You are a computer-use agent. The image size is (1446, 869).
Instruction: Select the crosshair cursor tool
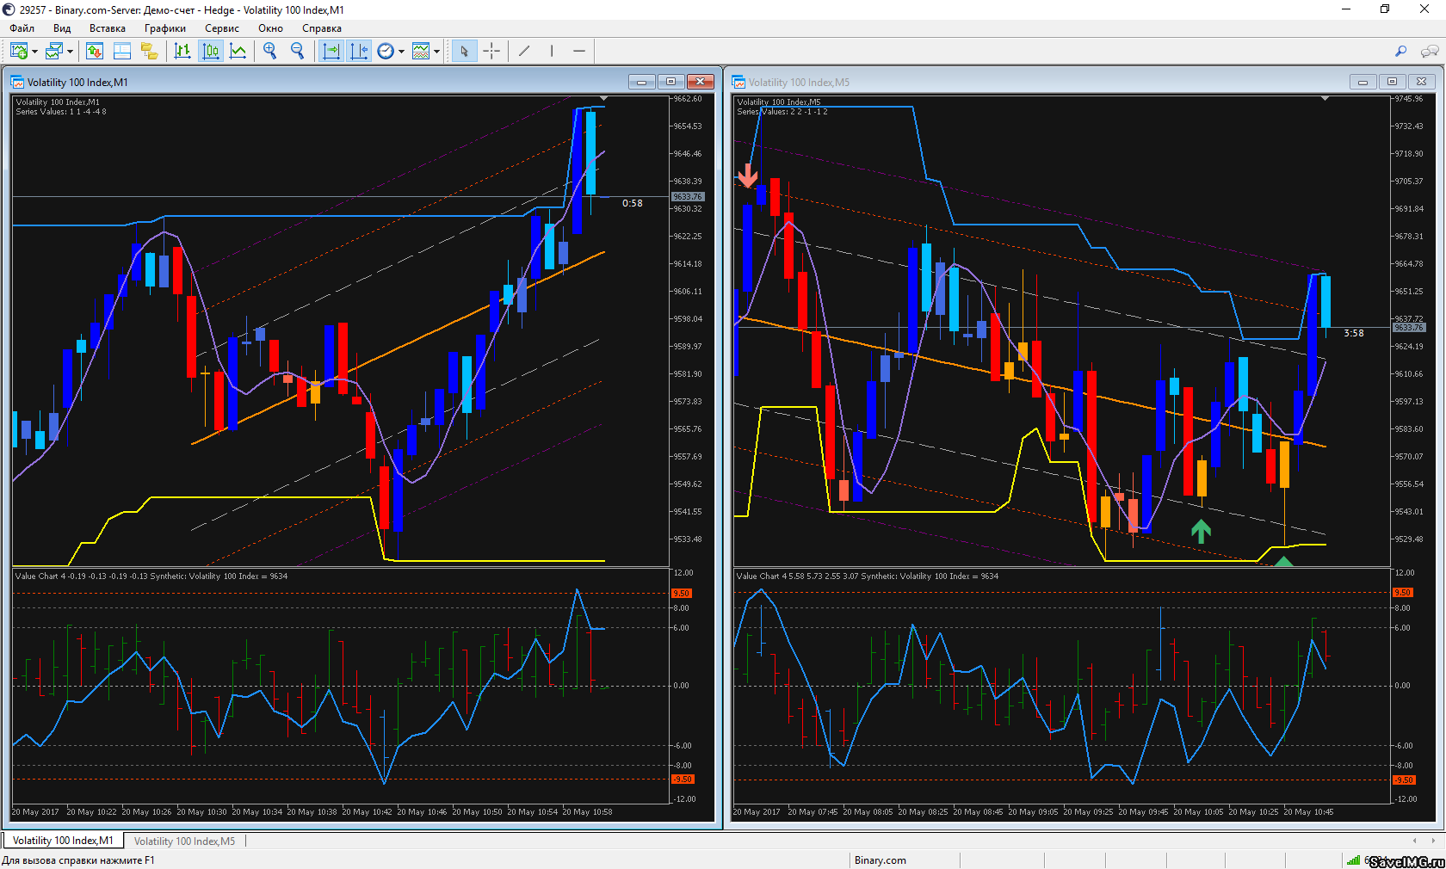click(x=491, y=52)
